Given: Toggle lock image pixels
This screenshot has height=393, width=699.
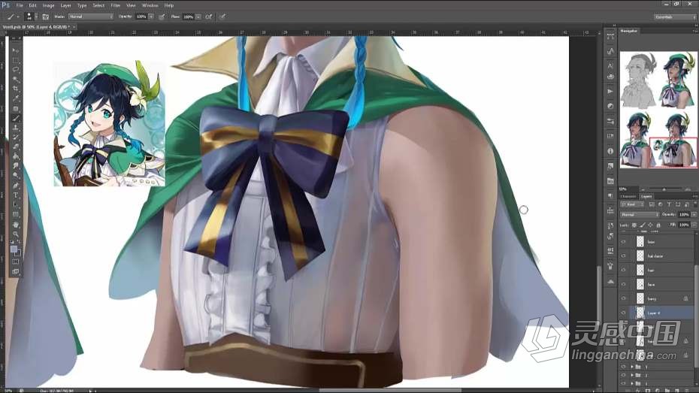Looking at the screenshot, I should tap(643, 225).
